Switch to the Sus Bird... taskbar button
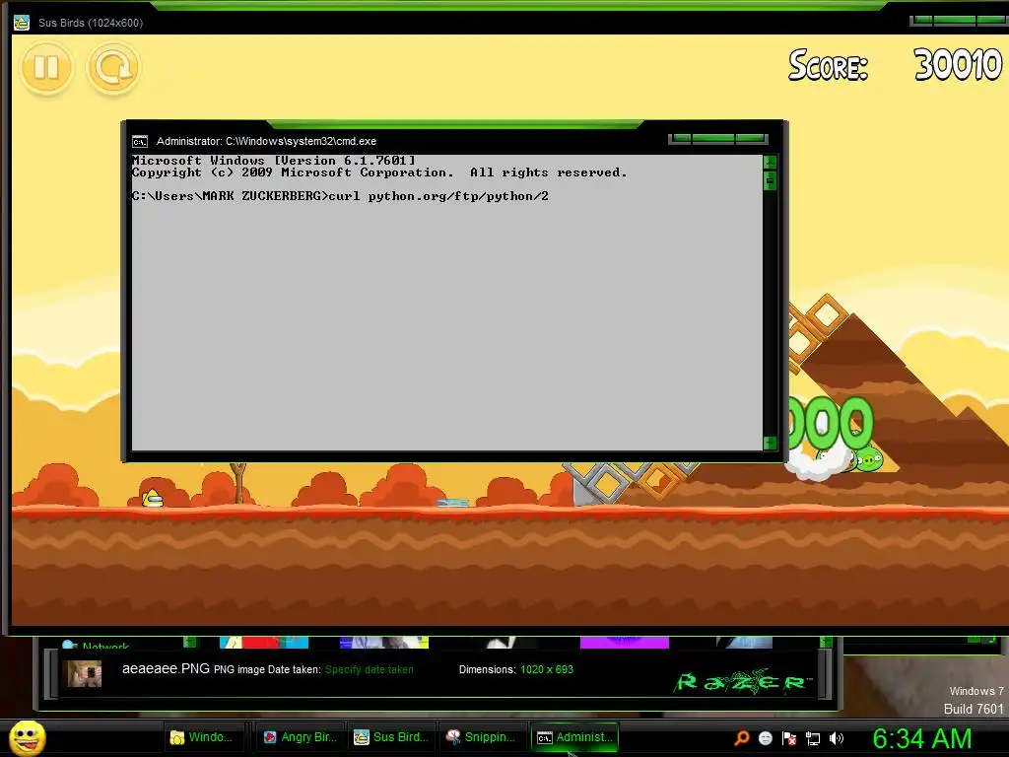The width and height of the screenshot is (1009, 757). (x=391, y=737)
